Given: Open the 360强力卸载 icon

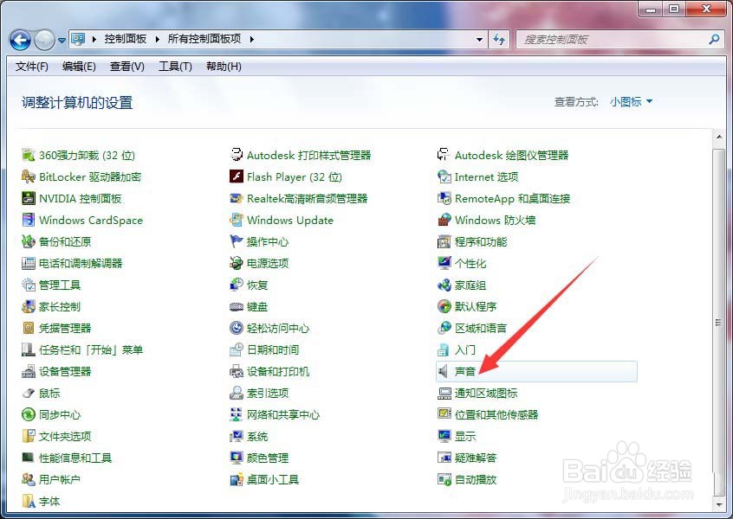Looking at the screenshot, I should coord(29,155).
